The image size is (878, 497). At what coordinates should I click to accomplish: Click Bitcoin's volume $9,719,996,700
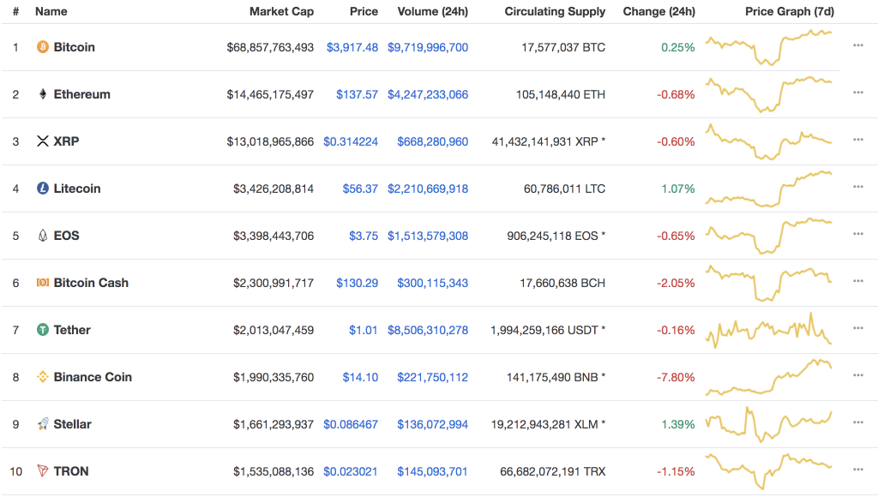(x=428, y=48)
